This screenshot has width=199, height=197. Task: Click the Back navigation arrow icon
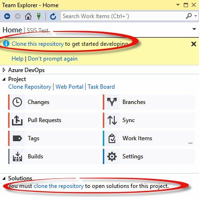[7, 16]
